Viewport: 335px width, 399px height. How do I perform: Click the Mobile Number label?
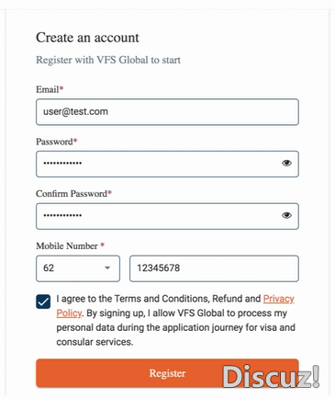coord(71,245)
